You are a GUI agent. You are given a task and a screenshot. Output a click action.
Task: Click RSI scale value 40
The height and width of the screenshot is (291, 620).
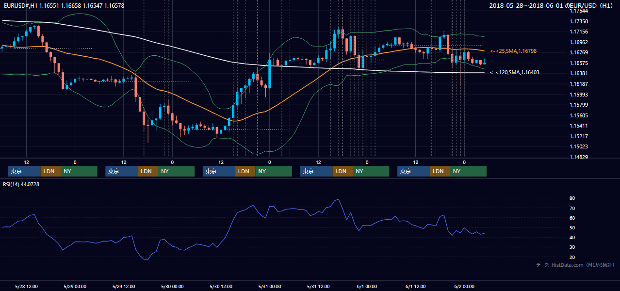point(572,237)
